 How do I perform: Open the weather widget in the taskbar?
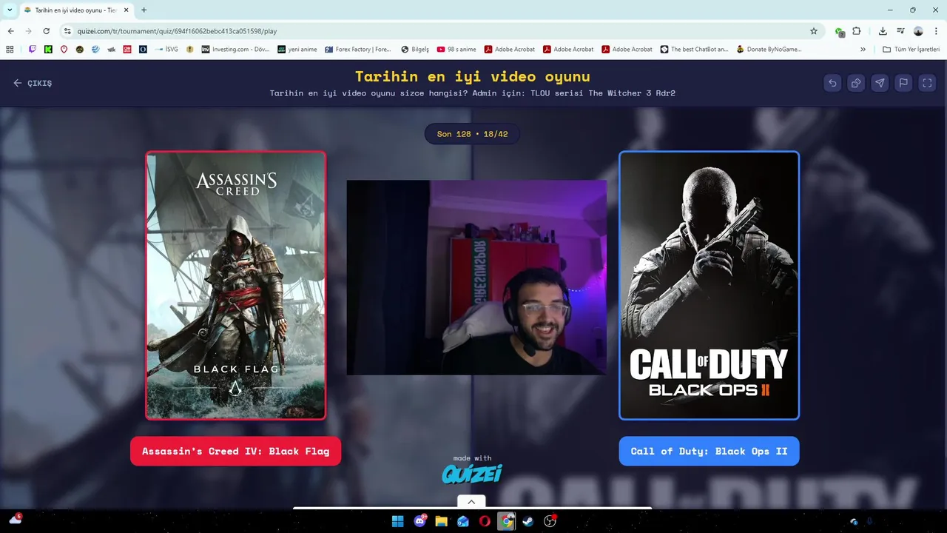coord(15,520)
